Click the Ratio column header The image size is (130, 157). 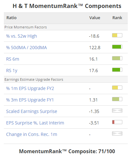12,18
